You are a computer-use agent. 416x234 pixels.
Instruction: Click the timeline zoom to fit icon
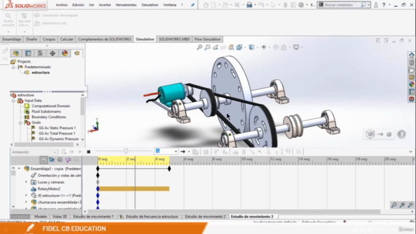394,205
